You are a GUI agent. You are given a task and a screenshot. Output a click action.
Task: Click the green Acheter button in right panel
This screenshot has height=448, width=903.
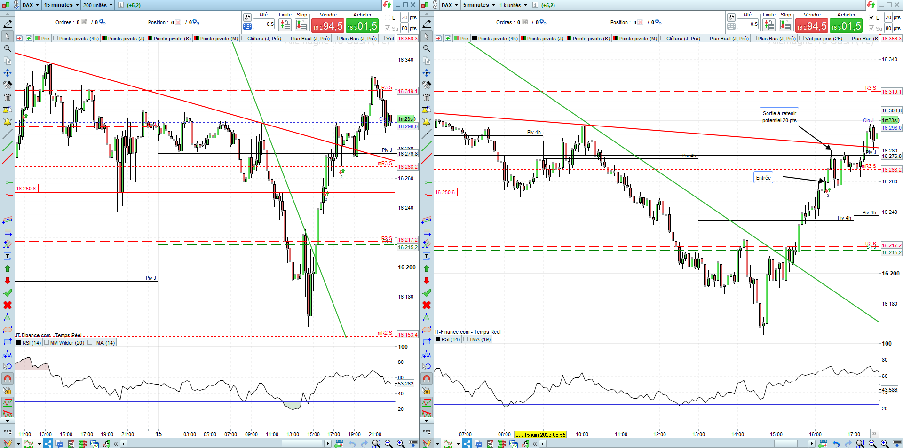(x=846, y=26)
